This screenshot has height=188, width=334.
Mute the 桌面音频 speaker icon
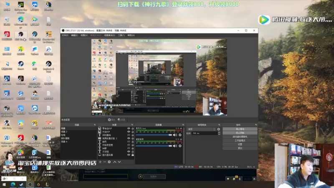tap(175, 146)
